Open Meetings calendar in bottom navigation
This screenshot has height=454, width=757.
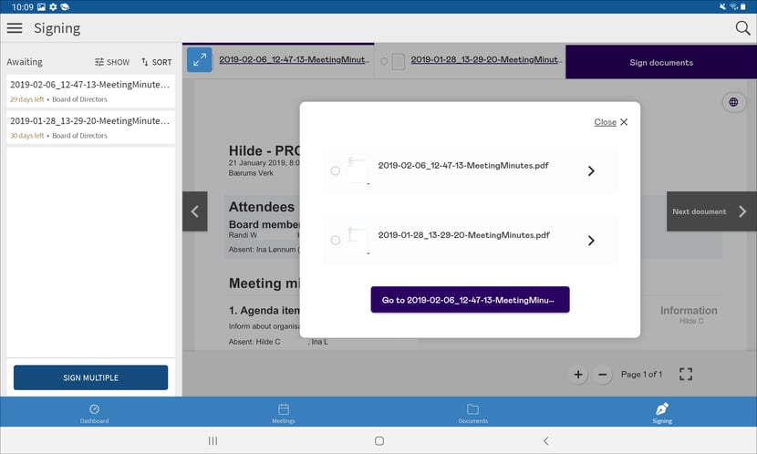pos(284,413)
